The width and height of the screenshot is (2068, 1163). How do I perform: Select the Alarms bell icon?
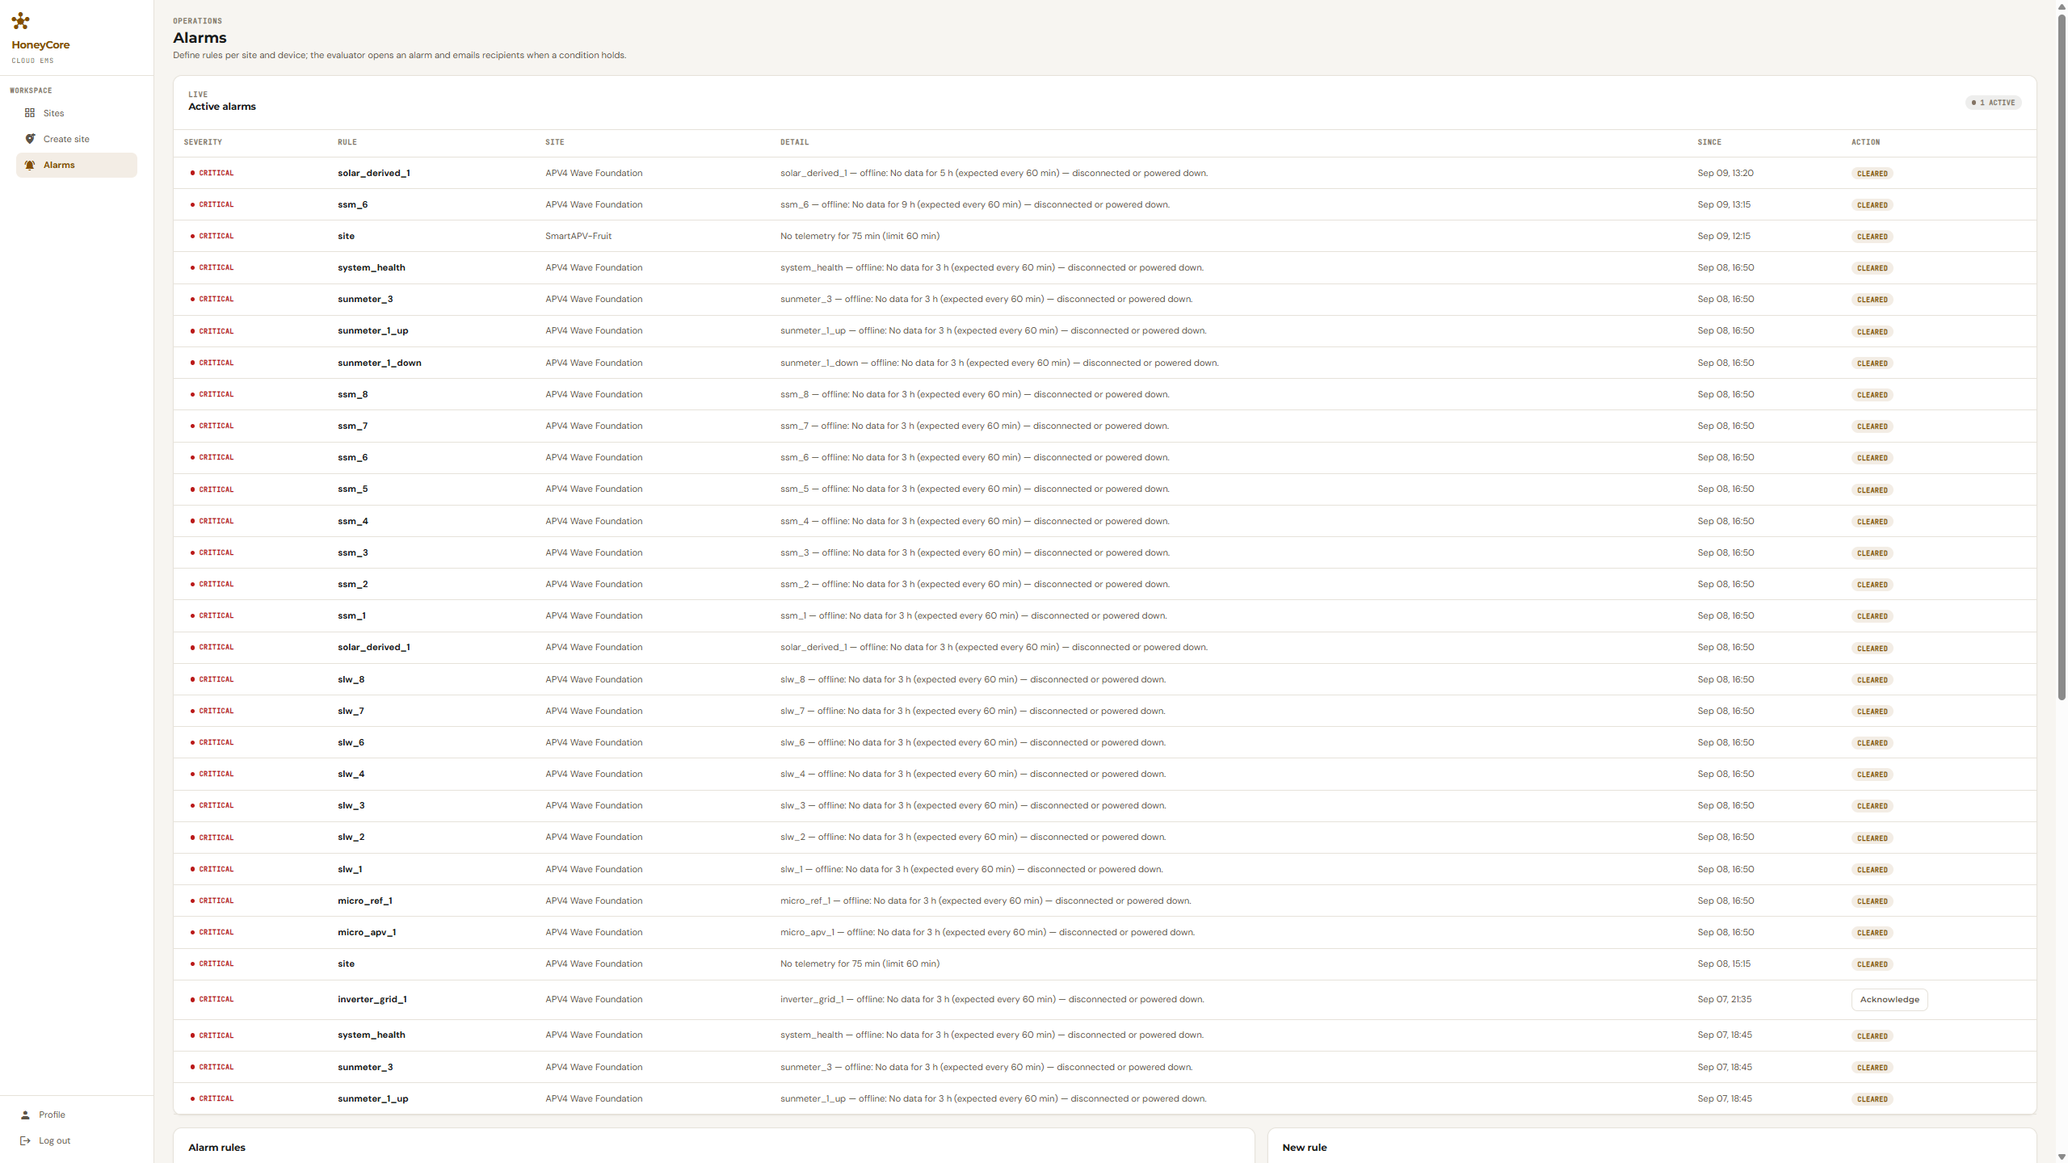[x=30, y=165]
